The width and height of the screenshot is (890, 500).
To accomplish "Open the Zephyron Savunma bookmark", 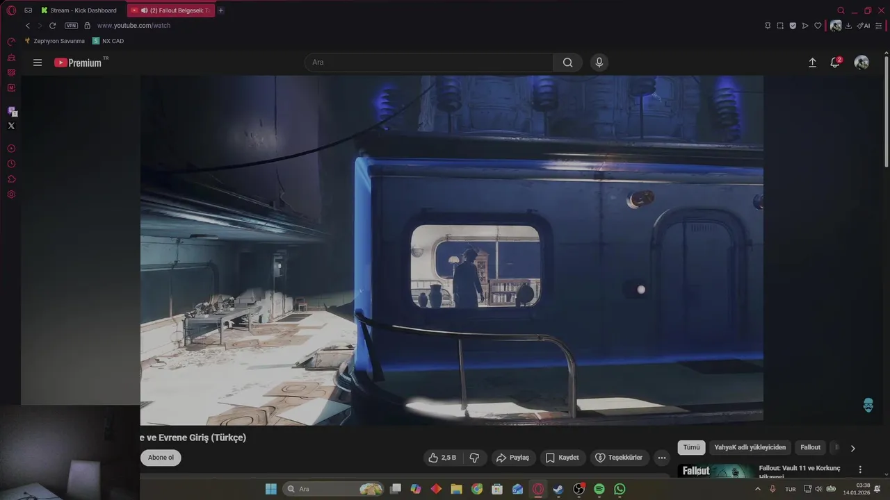I will tap(55, 41).
